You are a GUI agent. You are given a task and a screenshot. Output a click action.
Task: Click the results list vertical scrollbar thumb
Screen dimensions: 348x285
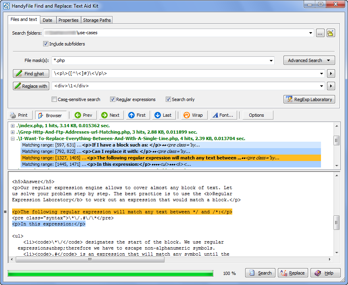click(x=336, y=140)
